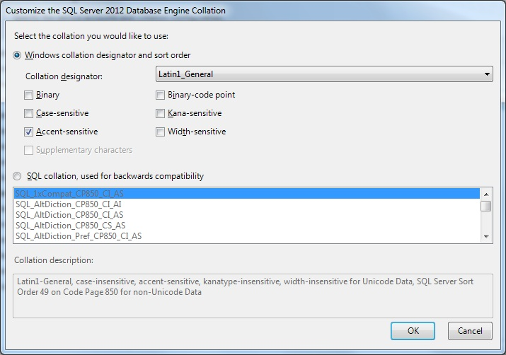Image resolution: width=506 pixels, height=355 pixels.
Task: Tick the Case-sensitive checkbox
Action: tap(28, 113)
